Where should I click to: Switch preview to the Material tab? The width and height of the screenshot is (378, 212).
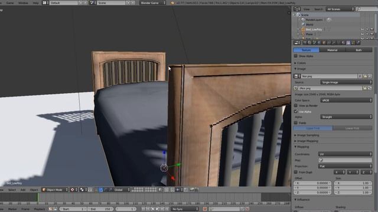(332, 50)
